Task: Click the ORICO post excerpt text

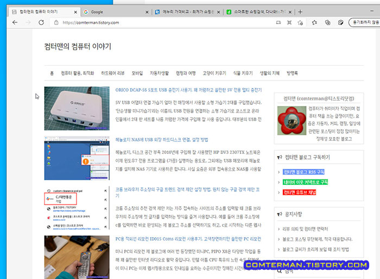Action: coord(188,111)
